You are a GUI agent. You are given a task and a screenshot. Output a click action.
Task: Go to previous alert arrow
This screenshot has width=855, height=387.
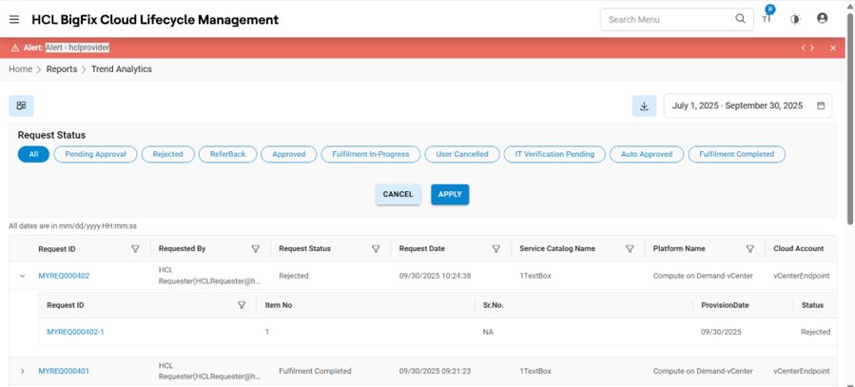(803, 48)
